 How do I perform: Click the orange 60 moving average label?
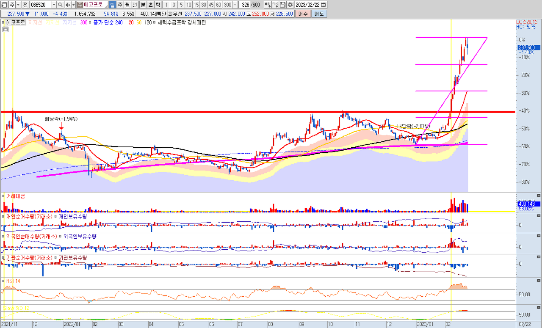tap(138, 22)
